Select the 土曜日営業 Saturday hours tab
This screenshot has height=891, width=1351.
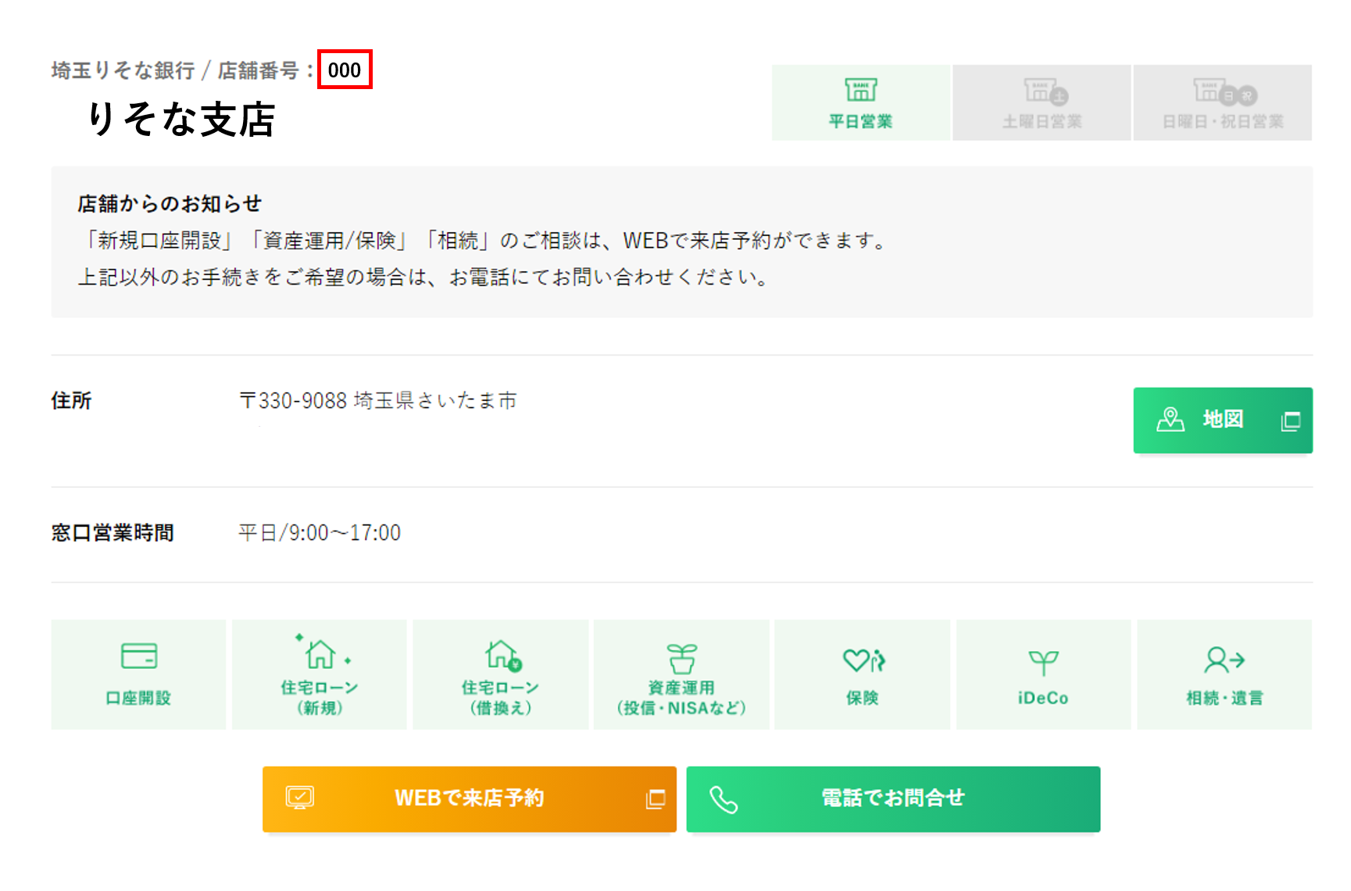click(x=1042, y=103)
